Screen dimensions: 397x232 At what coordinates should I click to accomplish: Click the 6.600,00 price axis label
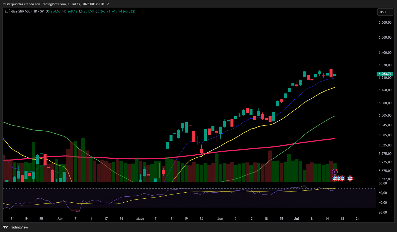tap(385, 23)
